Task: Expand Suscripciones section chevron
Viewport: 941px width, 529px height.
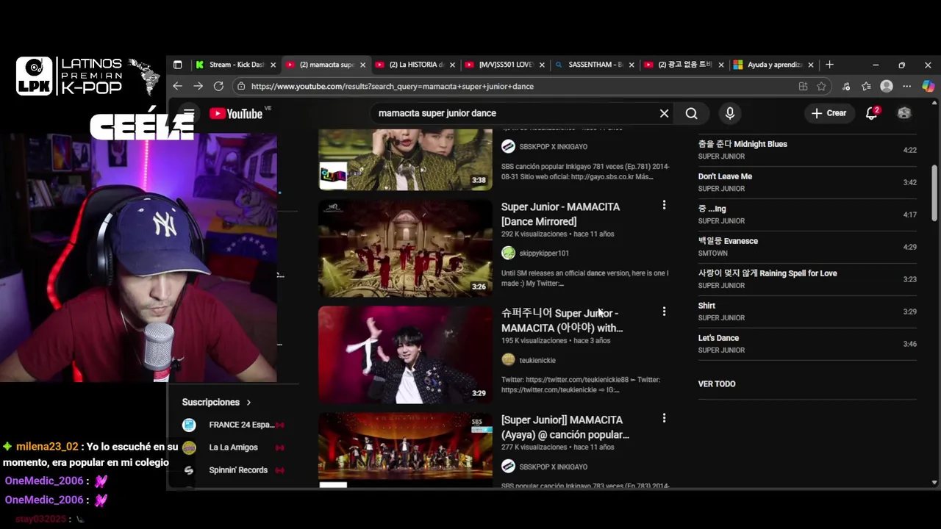Action: tap(248, 403)
